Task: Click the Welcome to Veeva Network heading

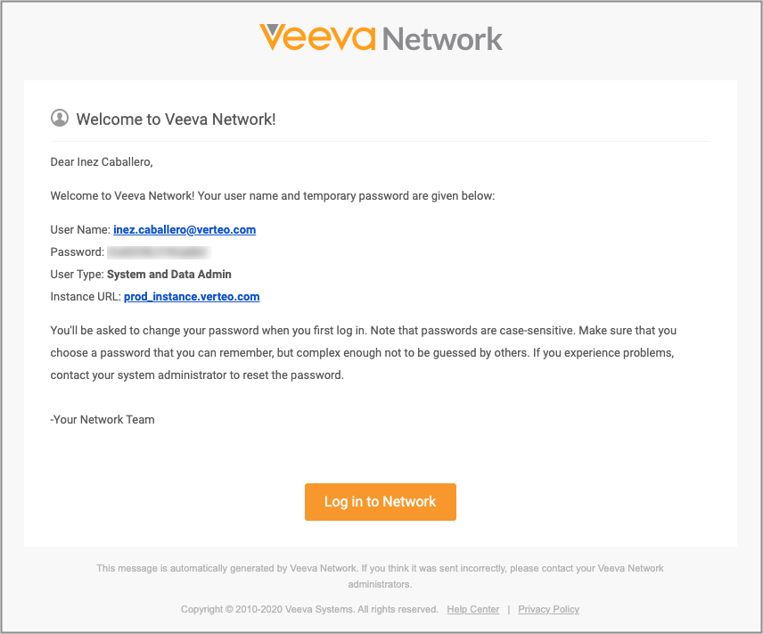Action: [176, 119]
